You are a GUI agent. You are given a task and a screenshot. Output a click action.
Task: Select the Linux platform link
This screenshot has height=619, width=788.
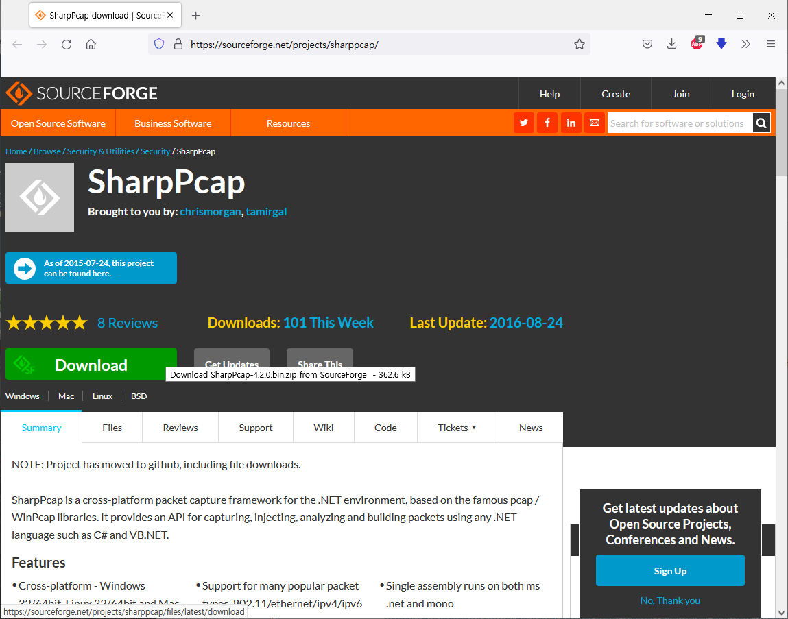102,396
